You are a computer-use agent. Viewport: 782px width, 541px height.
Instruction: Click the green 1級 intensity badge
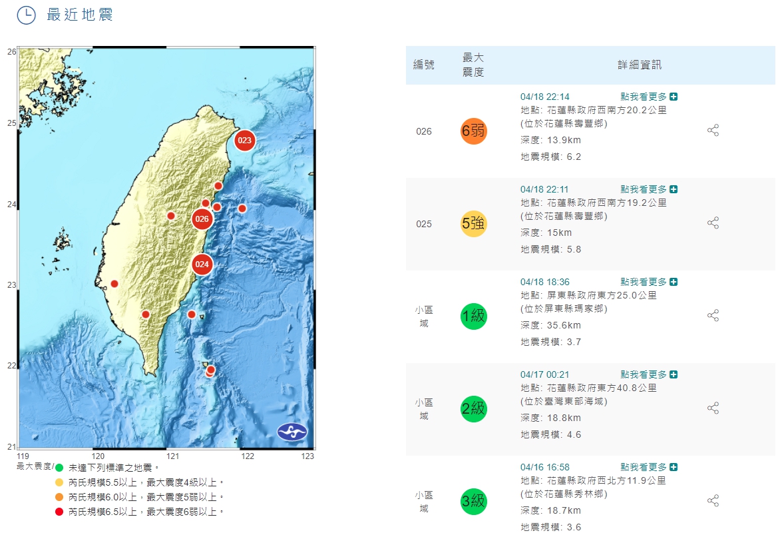(473, 315)
